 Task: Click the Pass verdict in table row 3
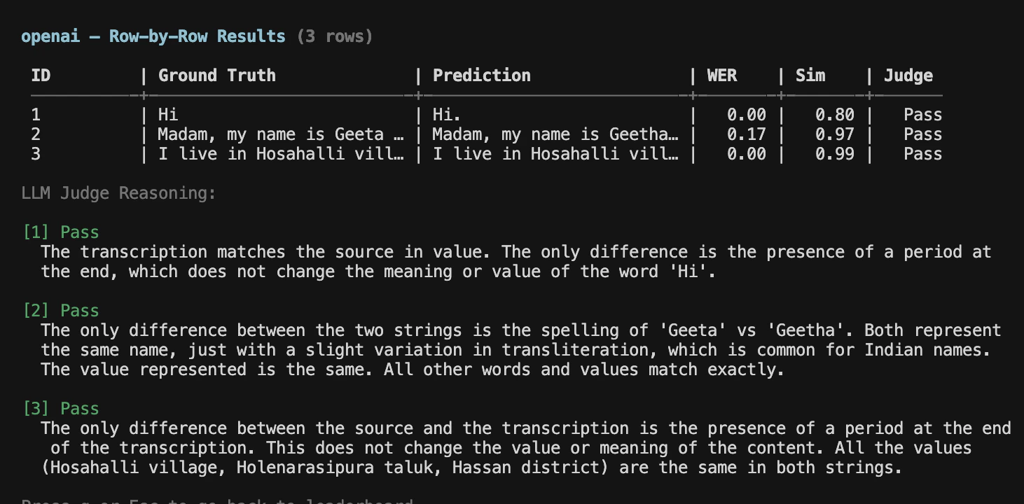pos(922,154)
